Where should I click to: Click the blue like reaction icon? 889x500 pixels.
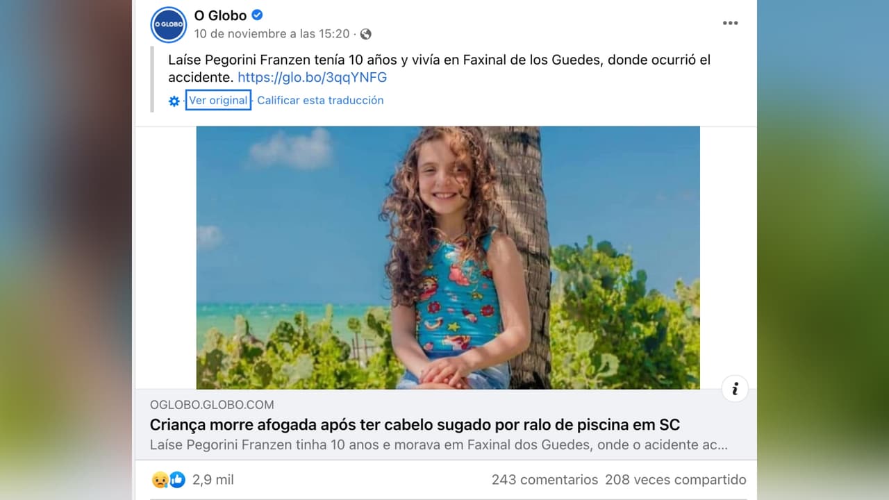(x=177, y=479)
